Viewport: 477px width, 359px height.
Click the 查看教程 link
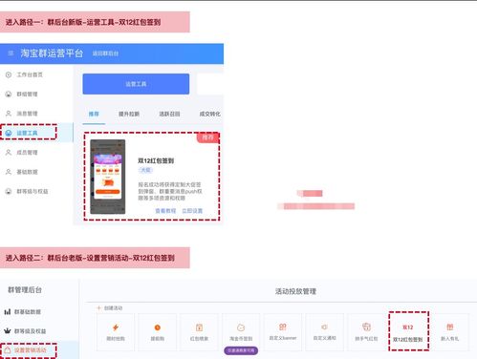click(165, 211)
